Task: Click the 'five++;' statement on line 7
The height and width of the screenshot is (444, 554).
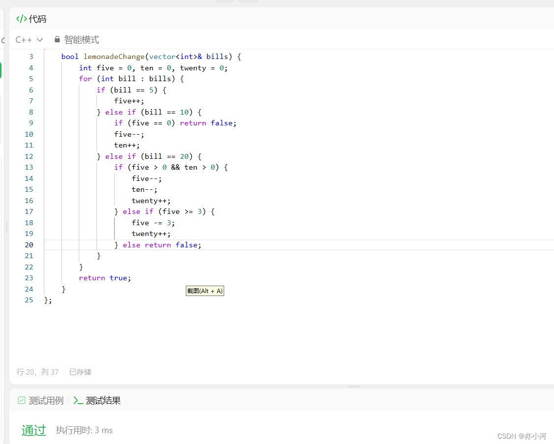Action: click(129, 101)
